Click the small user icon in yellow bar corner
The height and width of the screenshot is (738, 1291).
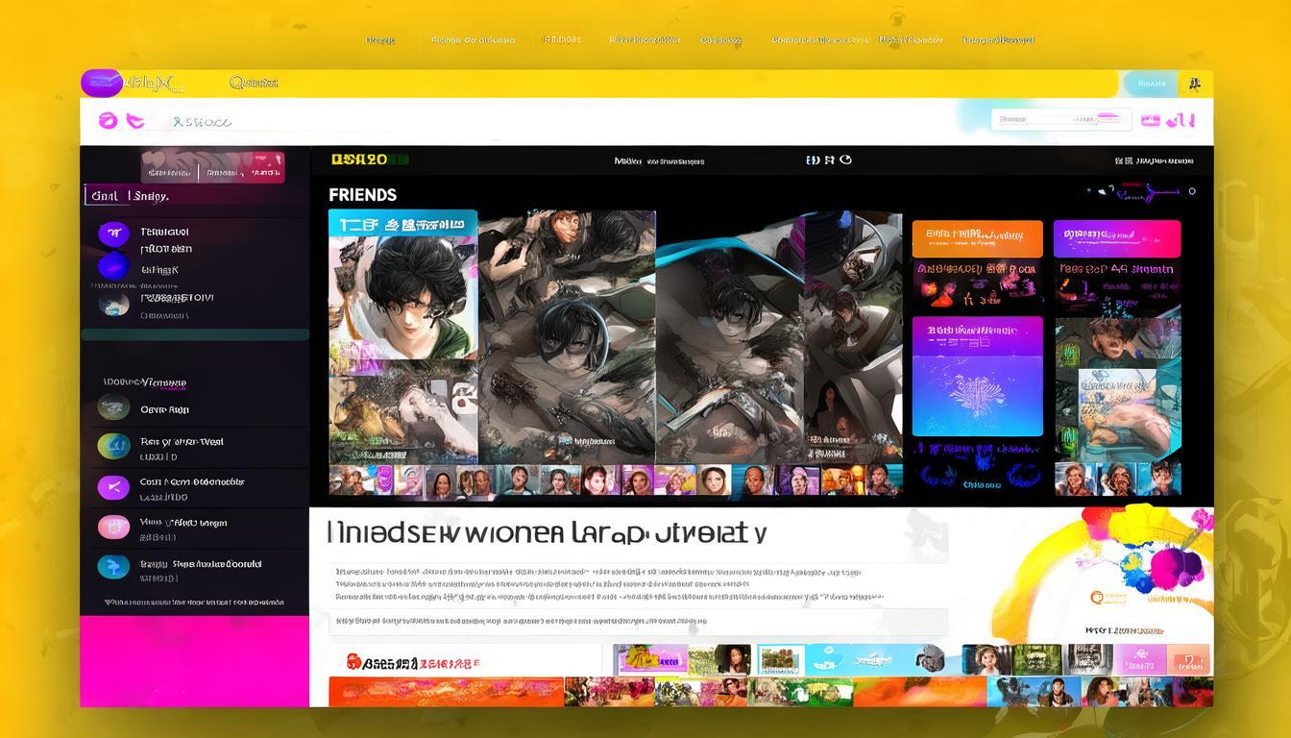tap(1194, 84)
